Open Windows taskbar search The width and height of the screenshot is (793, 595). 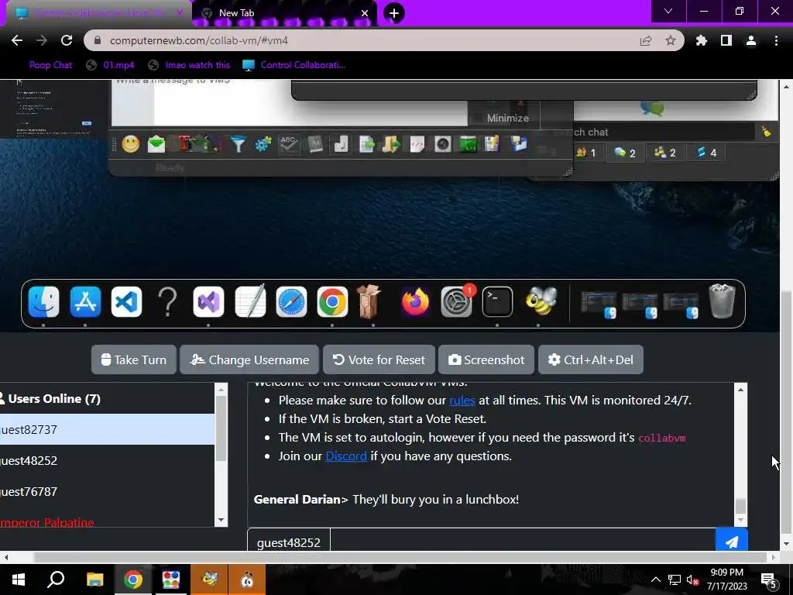coord(56,580)
